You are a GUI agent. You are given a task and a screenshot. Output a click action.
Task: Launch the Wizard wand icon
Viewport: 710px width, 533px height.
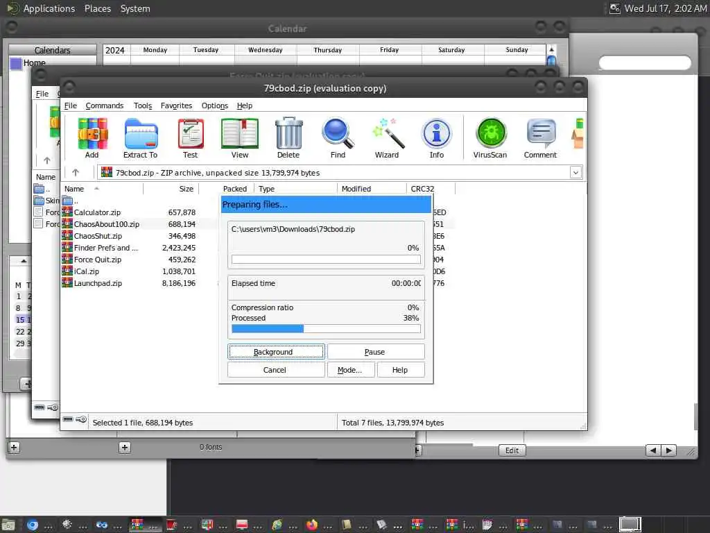click(388, 133)
